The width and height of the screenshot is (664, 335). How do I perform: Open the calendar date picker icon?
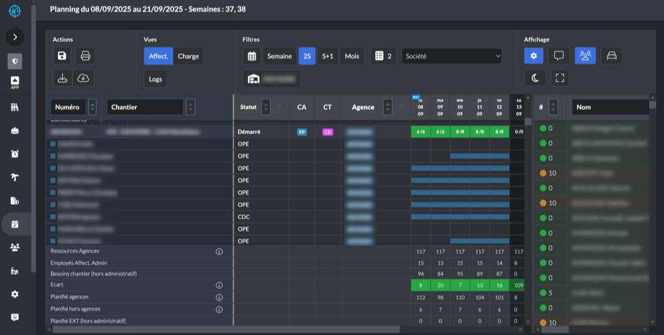click(252, 56)
